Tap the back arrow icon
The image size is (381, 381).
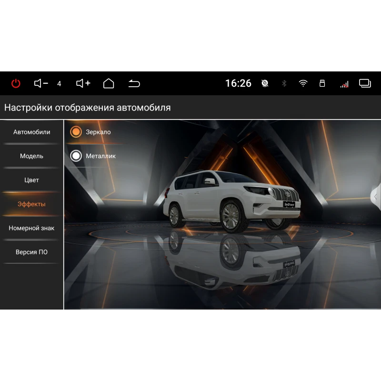(134, 83)
